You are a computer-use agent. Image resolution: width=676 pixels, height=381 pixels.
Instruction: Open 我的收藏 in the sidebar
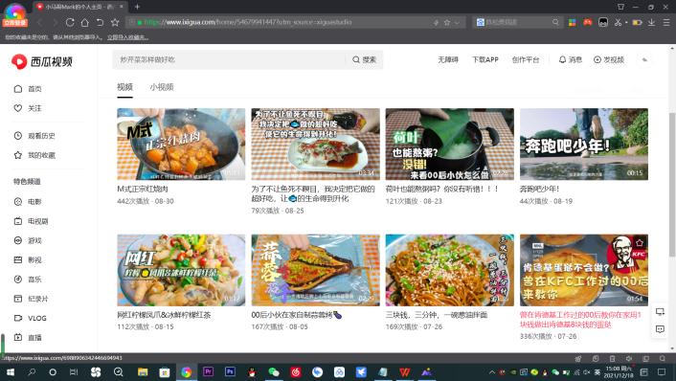tap(34, 155)
